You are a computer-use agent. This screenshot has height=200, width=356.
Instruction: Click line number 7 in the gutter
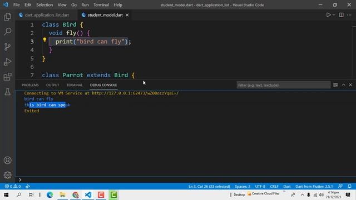coord(32,75)
